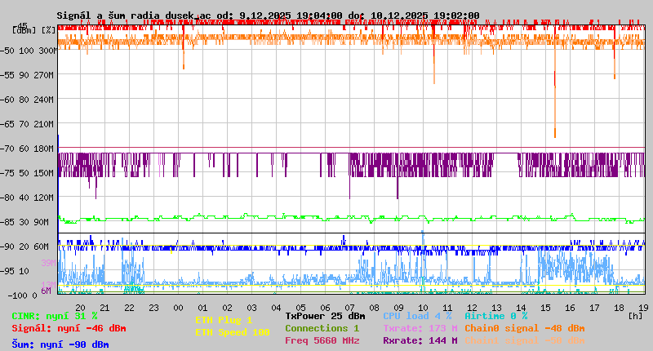Select the 'Šum: nyní -90 dBm' legend entry
The height and width of the screenshot is (351, 653).
(60, 344)
